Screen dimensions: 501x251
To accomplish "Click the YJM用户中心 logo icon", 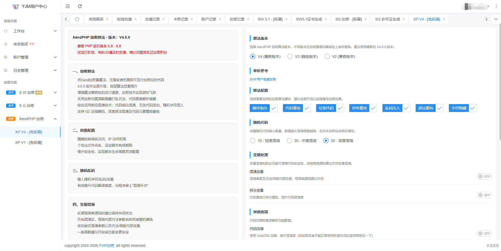I will [x=16, y=7].
